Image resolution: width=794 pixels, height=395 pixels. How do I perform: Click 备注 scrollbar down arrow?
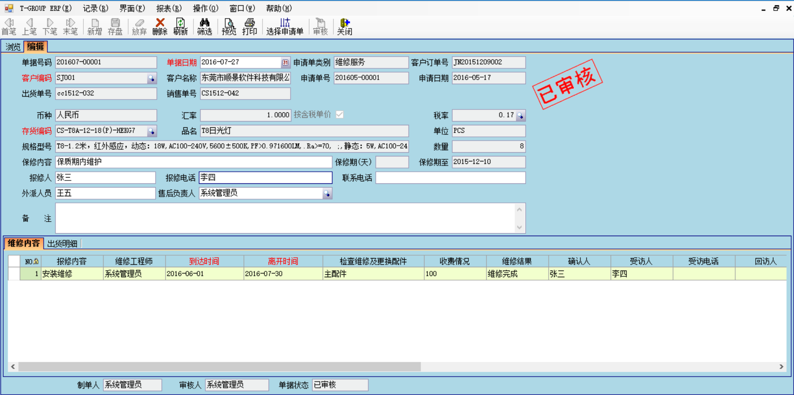(520, 227)
